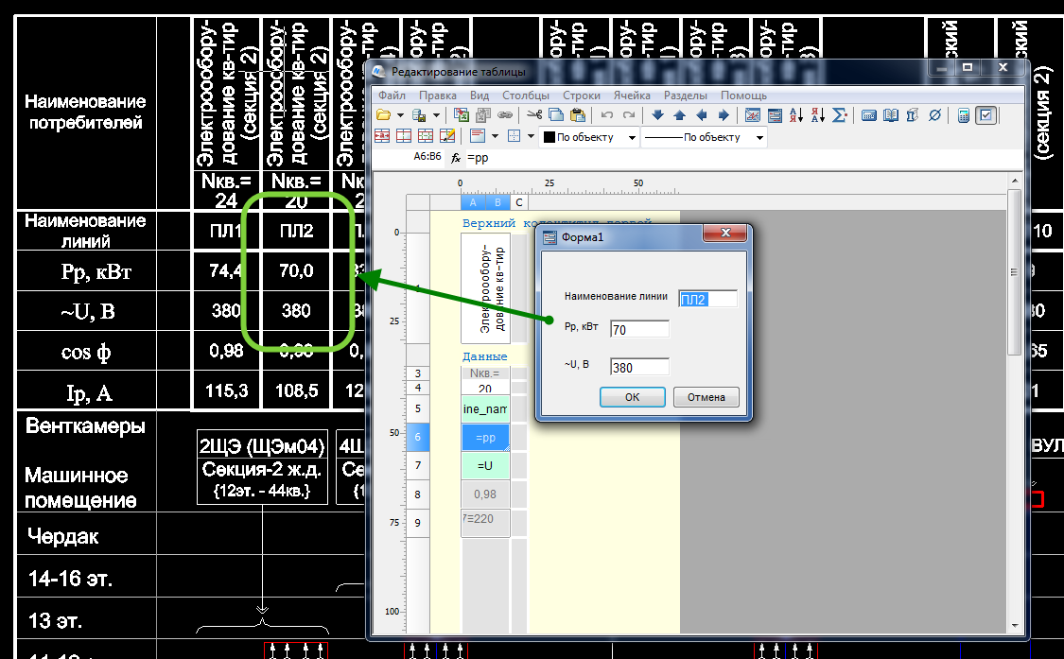Click the Export to Excel icon
Image resolution: width=1064 pixels, height=659 pixels.
pos(462,115)
